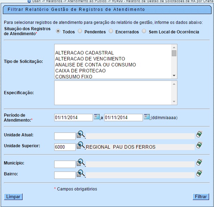Click the Bairro code field
The height and width of the screenshot is (207, 214).
[65, 175]
